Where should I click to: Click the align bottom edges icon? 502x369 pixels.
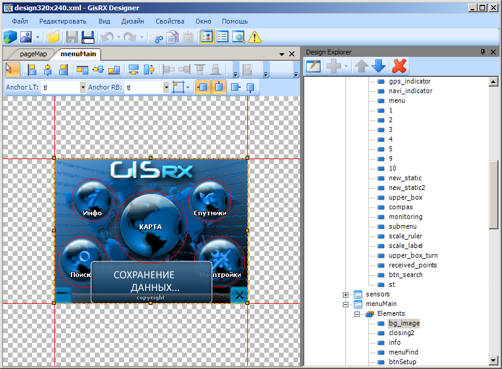point(114,69)
